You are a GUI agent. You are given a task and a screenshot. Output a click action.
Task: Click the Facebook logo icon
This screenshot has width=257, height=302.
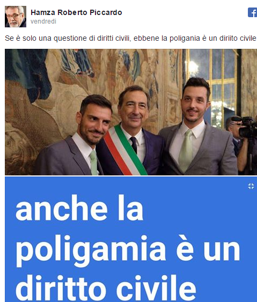coord(253,12)
